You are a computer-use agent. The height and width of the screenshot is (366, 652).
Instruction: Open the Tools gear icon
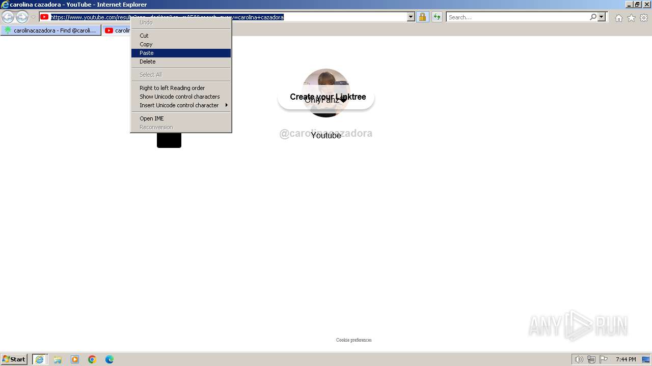coord(644,18)
